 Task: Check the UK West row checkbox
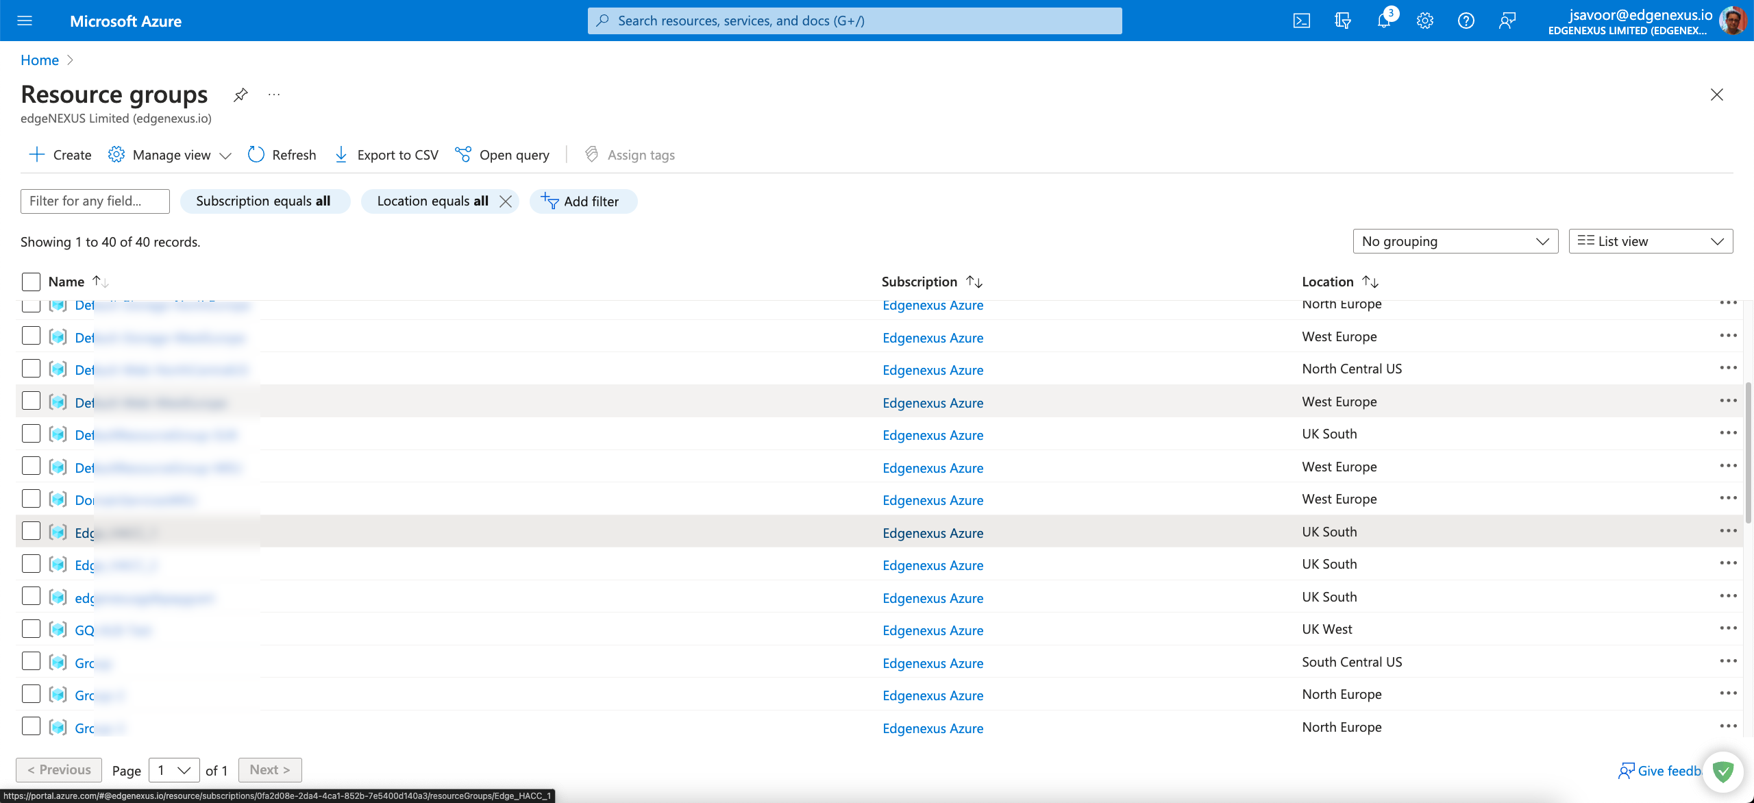(x=31, y=629)
